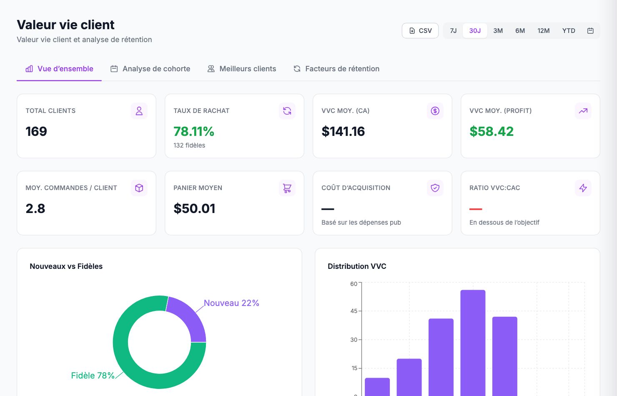Click the 'Nouveaux vs Fidèles' chart title
This screenshot has width=617, height=396.
[x=66, y=266]
